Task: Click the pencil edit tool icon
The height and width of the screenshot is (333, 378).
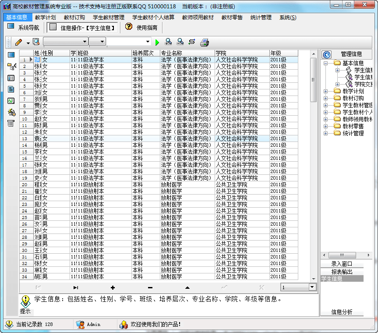Action: 18,42
